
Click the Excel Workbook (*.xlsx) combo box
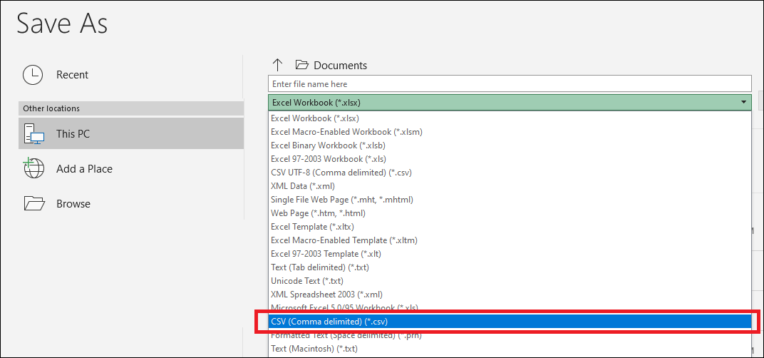[510, 103]
